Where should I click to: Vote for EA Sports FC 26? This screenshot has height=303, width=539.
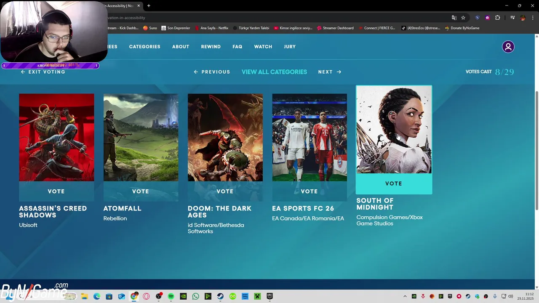(310, 191)
